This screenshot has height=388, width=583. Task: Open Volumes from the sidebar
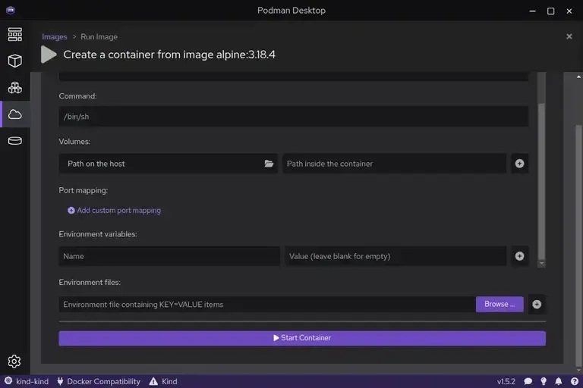pyautogui.click(x=14, y=140)
